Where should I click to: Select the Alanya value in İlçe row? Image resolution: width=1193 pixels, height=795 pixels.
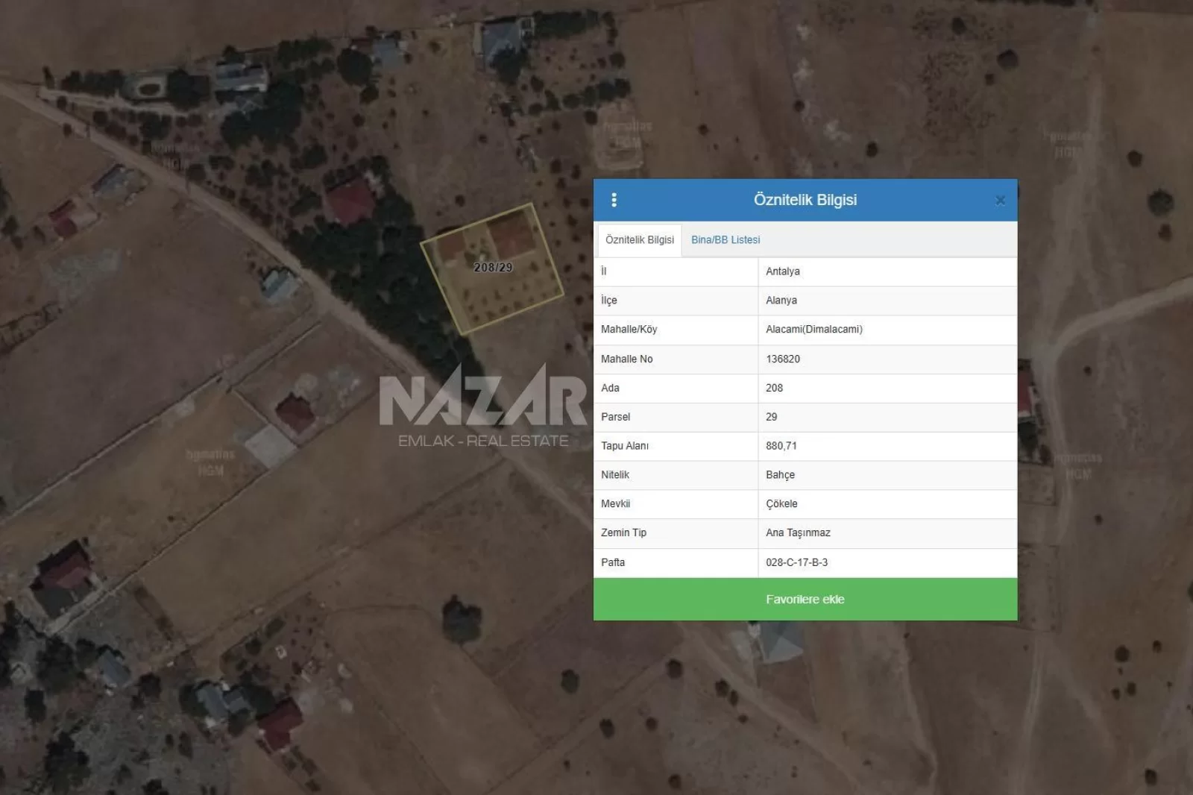click(781, 301)
